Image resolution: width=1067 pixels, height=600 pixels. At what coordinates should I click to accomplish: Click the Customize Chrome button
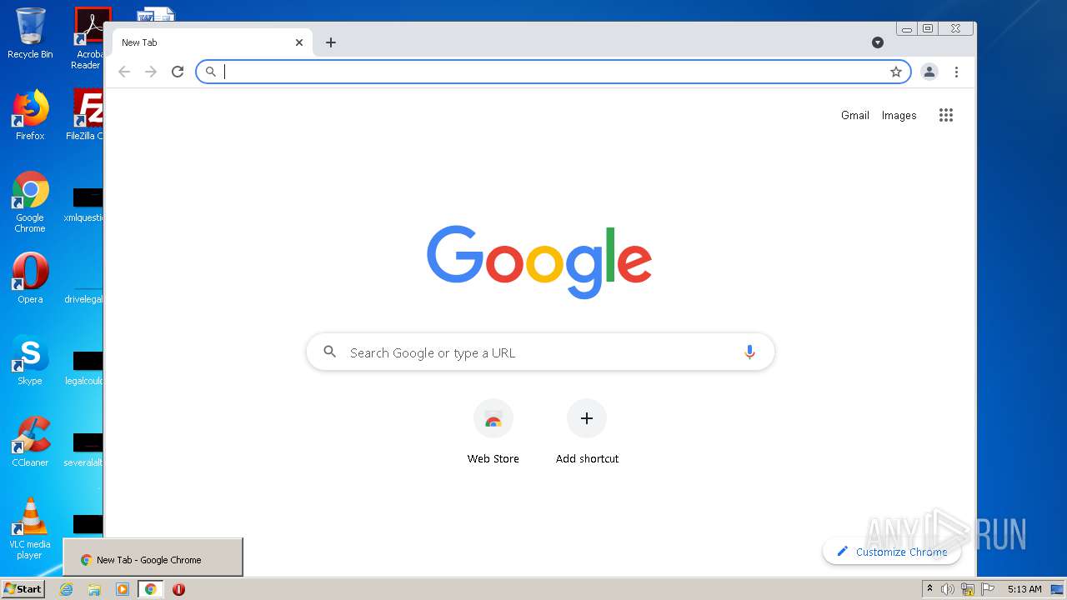coord(892,552)
